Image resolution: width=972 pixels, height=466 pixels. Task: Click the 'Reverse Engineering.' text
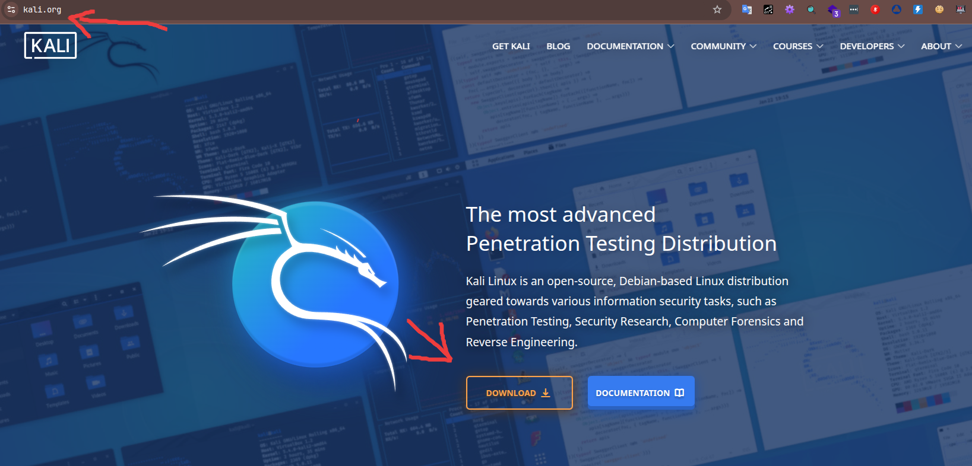pyautogui.click(x=521, y=342)
